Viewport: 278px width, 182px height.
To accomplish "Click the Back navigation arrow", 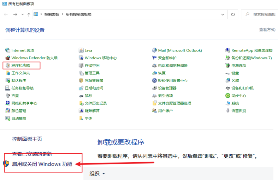I will click(6, 14).
